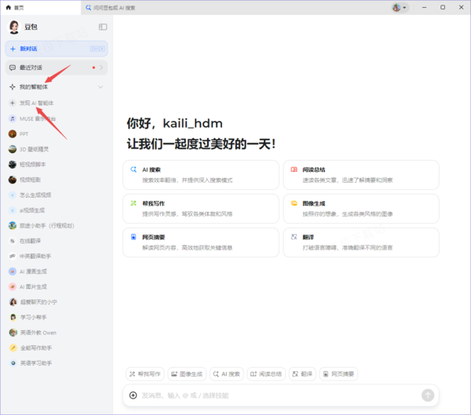471x415 pixels.
Task: Click 发现 AI 智能体 plus entry
Action: [36, 103]
